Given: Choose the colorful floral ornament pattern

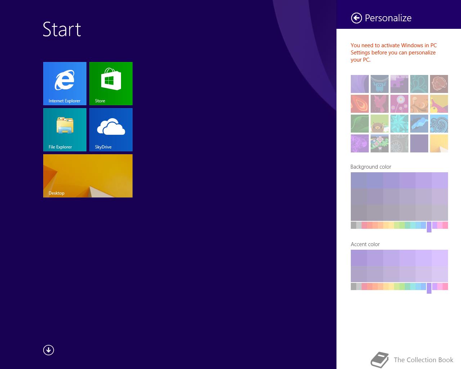Looking at the screenshot, I should point(380,143).
